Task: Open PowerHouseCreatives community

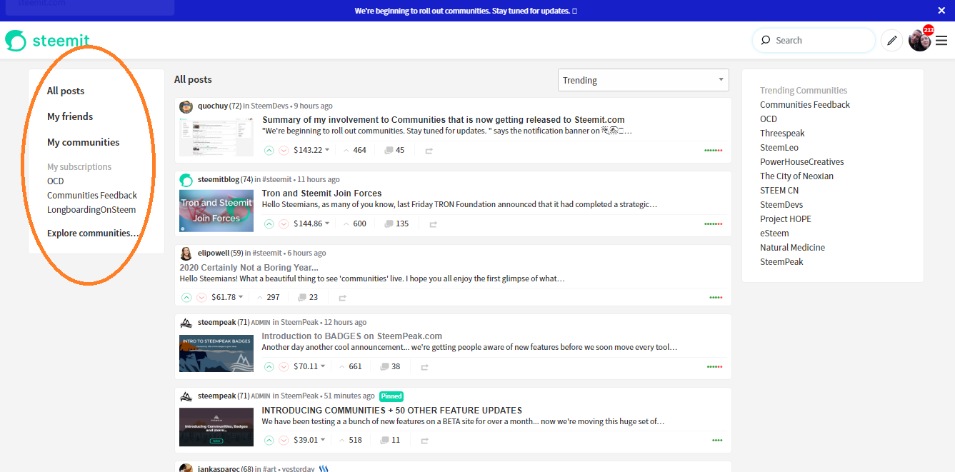Action: click(x=802, y=161)
